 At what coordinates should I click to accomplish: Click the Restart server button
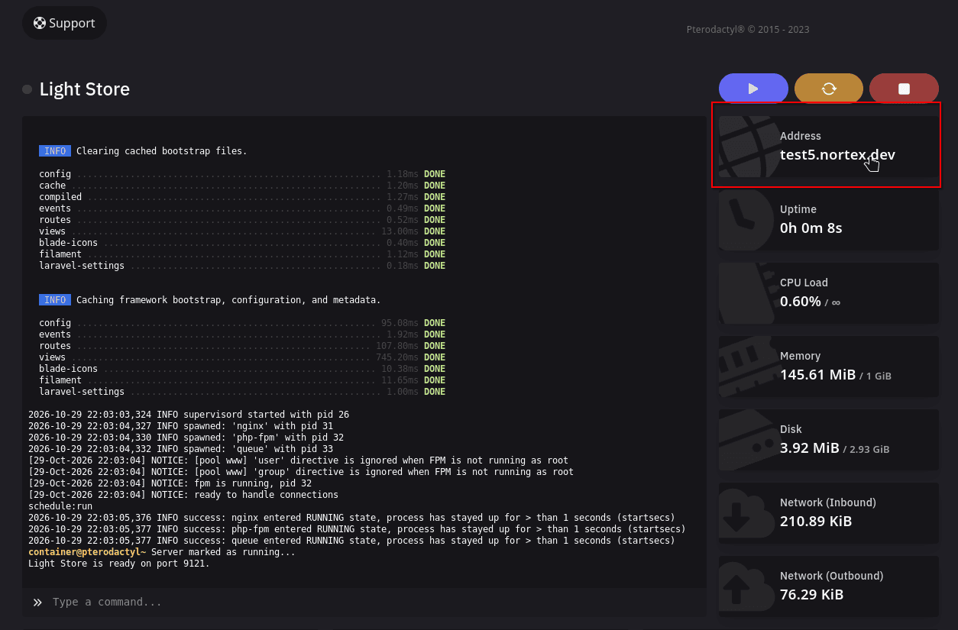[x=829, y=89]
